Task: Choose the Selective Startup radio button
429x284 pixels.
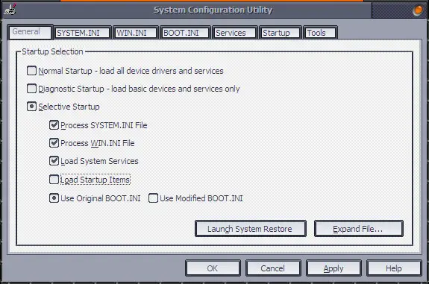Action: (x=32, y=107)
